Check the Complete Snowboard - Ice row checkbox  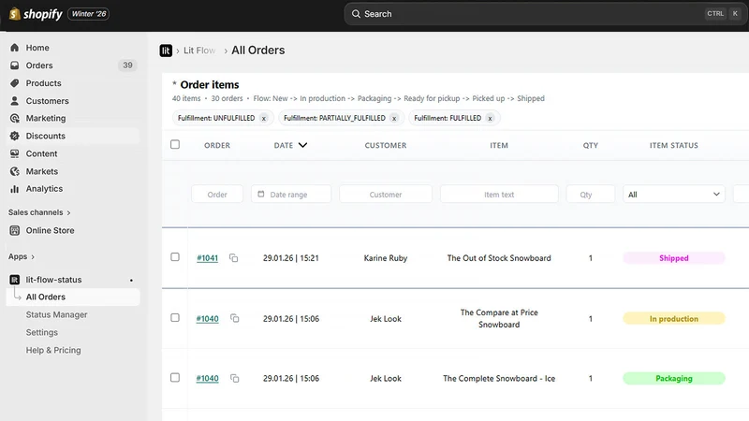175,378
